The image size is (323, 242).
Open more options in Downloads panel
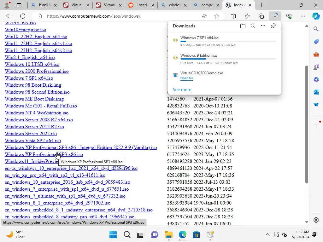point(263,26)
